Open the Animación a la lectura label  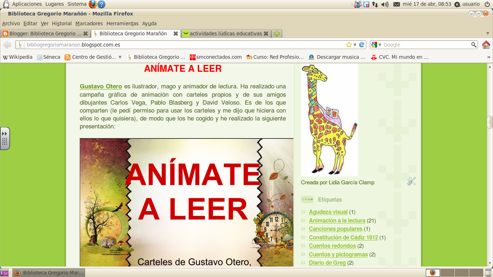click(x=337, y=220)
